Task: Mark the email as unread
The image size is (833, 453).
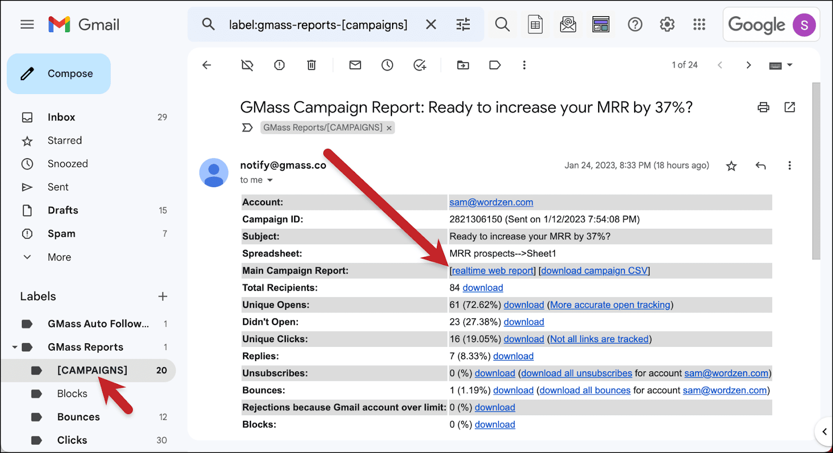Action: click(x=355, y=65)
